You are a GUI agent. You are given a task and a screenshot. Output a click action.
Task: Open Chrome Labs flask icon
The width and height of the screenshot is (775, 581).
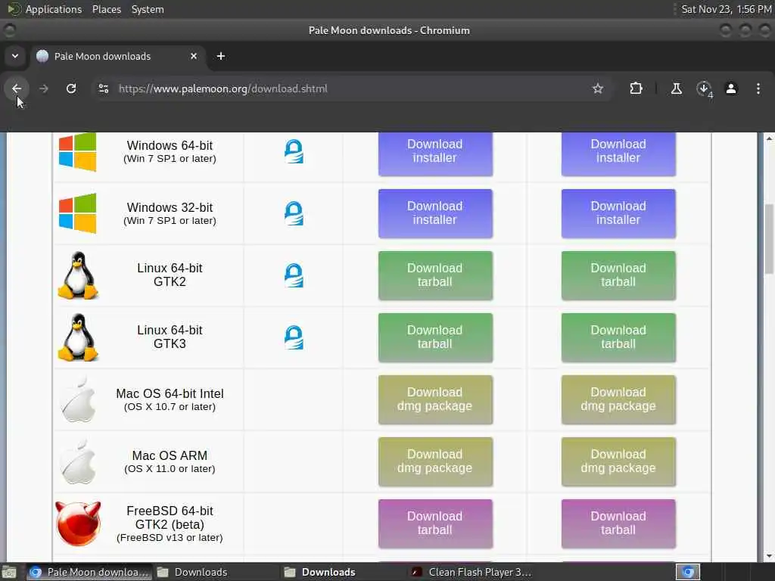click(676, 89)
